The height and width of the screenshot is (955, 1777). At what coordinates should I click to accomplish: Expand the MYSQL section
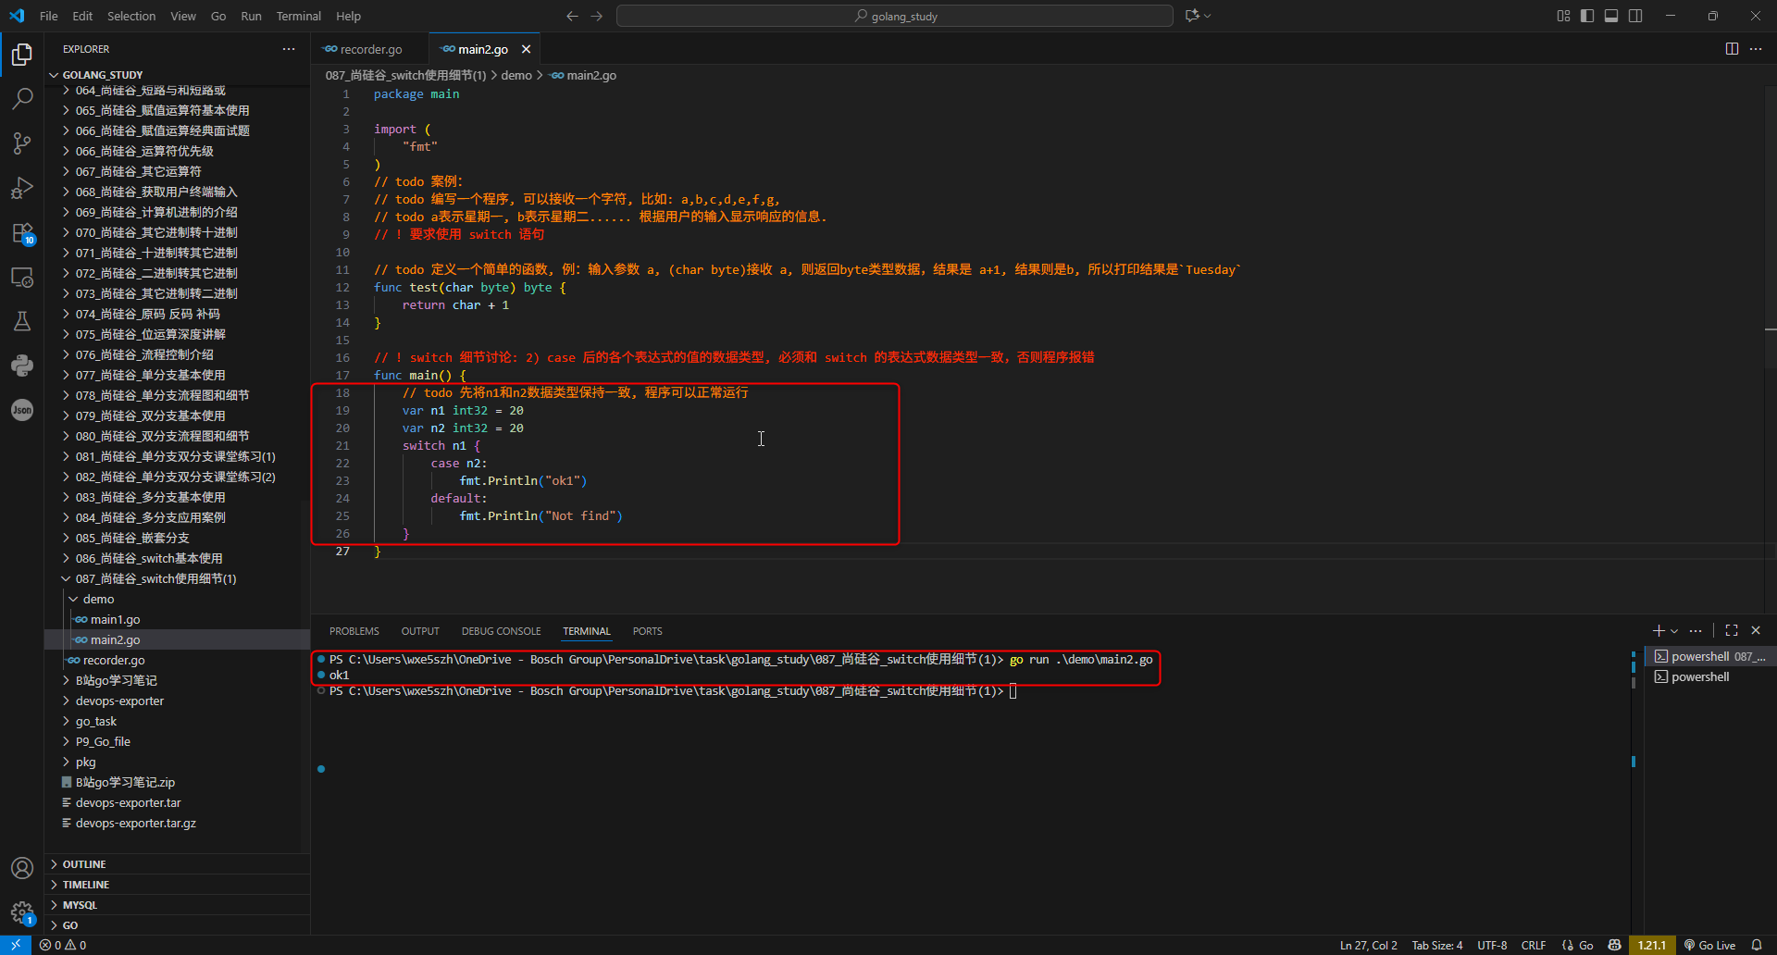pos(178,905)
